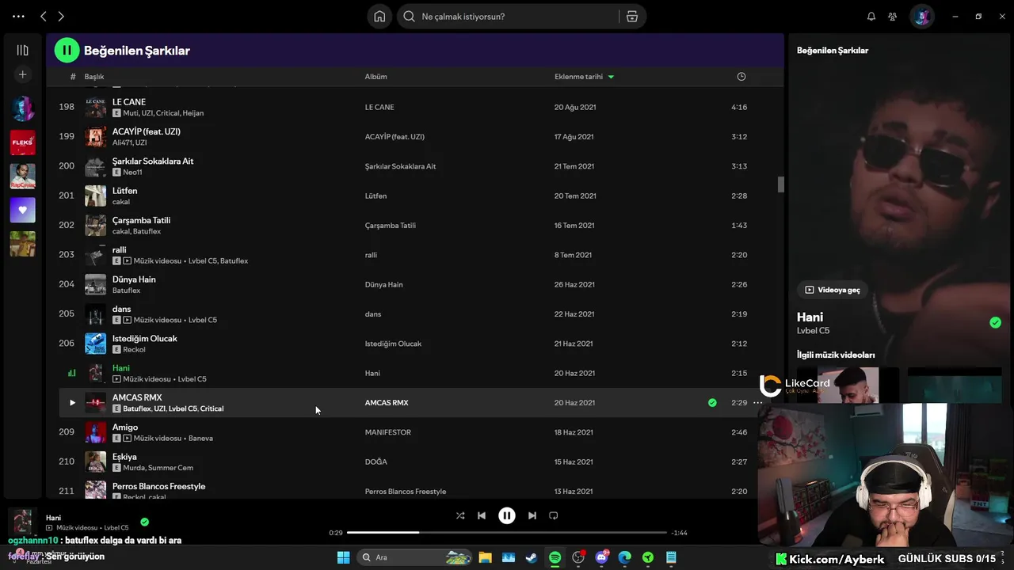Click ACAYİP (feat. UZI) cover art
The height and width of the screenshot is (570, 1014).
pyautogui.click(x=95, y=137)
